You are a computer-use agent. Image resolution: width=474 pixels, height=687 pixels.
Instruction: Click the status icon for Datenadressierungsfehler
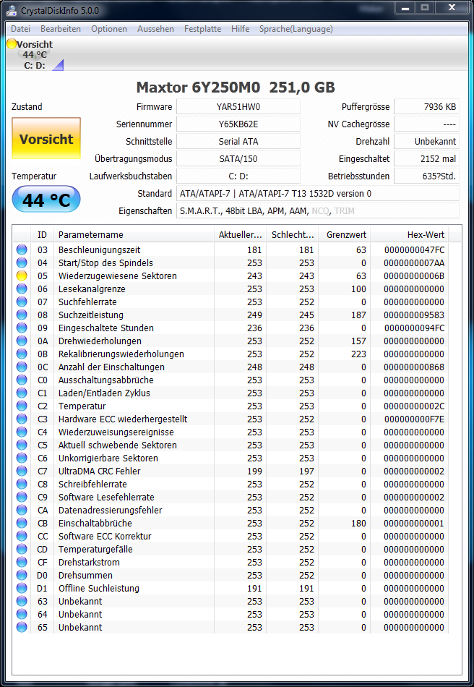pyautogui.click(x=22, y=510)
